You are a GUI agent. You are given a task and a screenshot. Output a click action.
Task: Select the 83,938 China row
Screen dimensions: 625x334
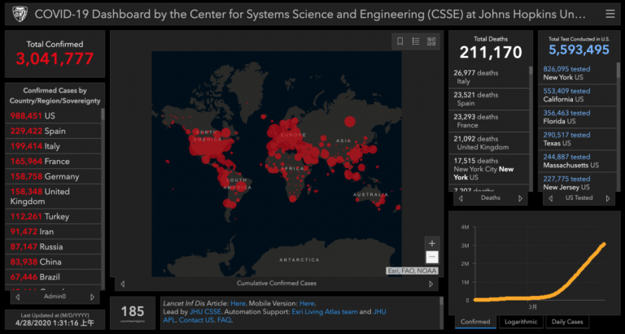[53, 262]
